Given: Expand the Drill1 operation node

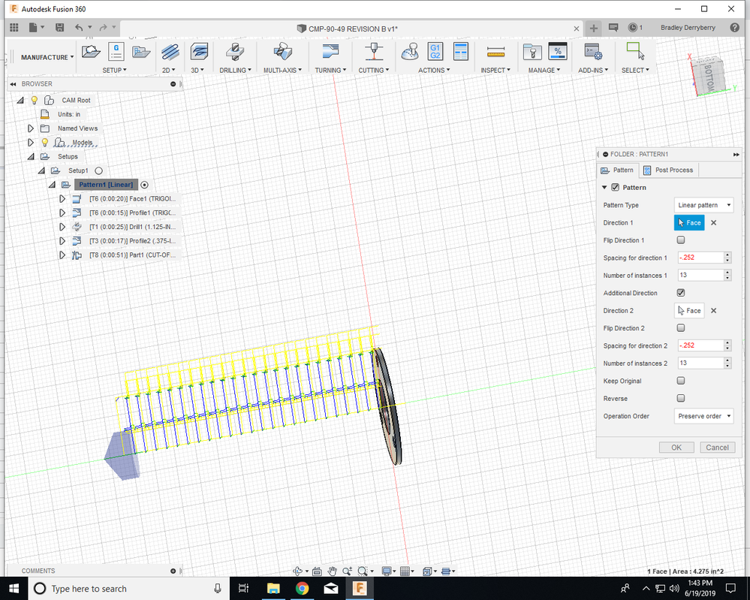Looking at the screenshot, I should [x=62, y=227].
